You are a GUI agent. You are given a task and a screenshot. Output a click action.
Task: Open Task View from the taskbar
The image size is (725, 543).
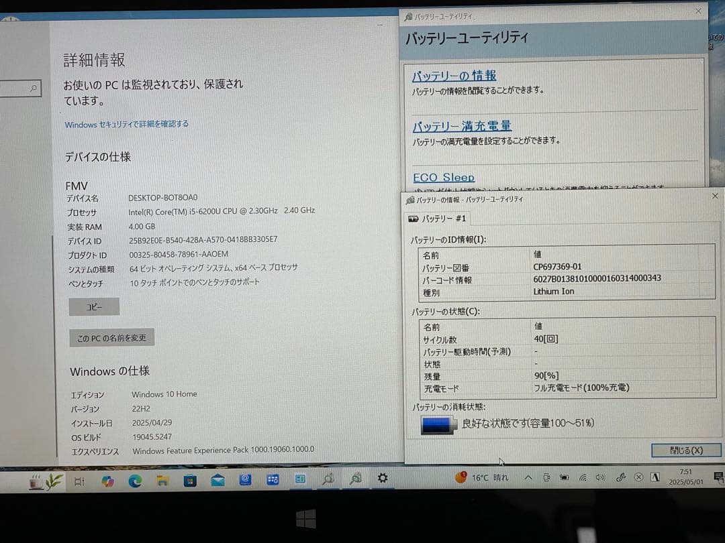pyautogui.click(x=79, y=480)
